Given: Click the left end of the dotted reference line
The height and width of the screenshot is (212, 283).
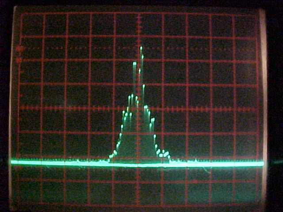Looking at the screenshot, I should tap(18, 48).
